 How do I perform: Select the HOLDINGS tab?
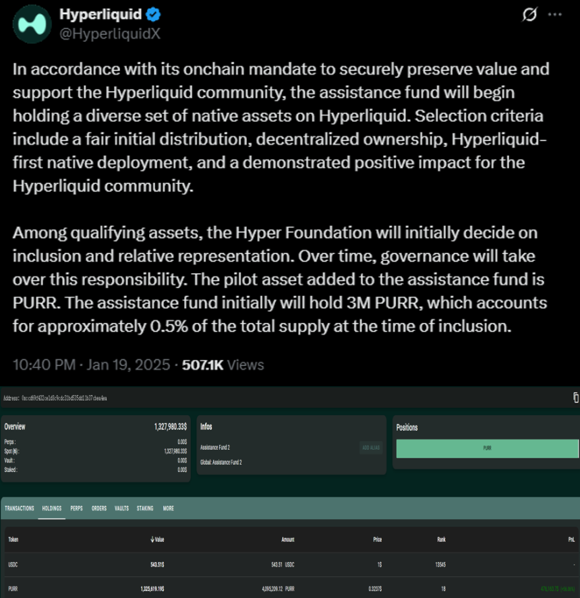click(51, 508)
